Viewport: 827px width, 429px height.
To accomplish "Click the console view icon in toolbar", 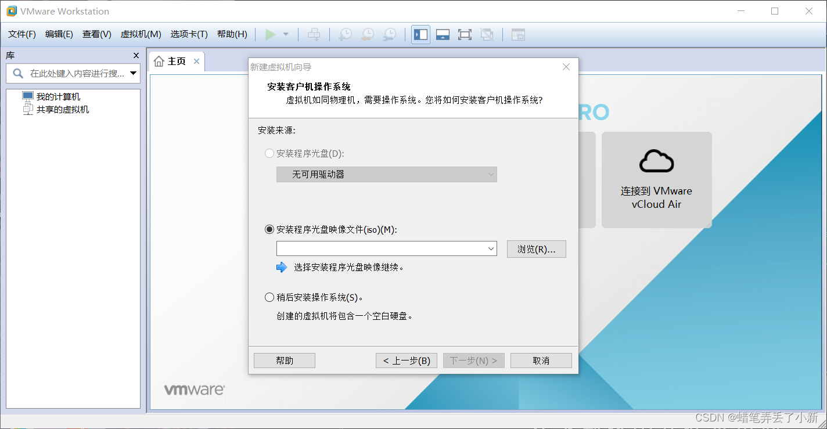I will pos(518,34).
